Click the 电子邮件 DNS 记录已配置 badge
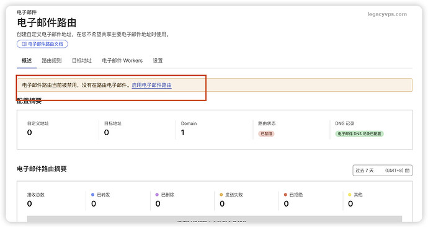The width and height of the screenshot is (428, 227). 359,134
